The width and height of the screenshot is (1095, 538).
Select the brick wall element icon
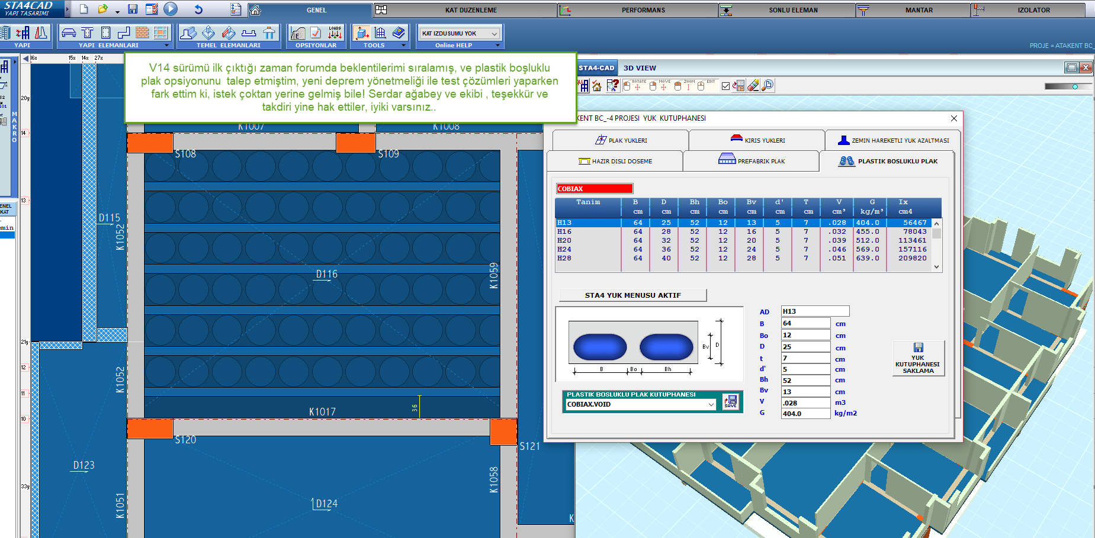click(x=142, y=33)
